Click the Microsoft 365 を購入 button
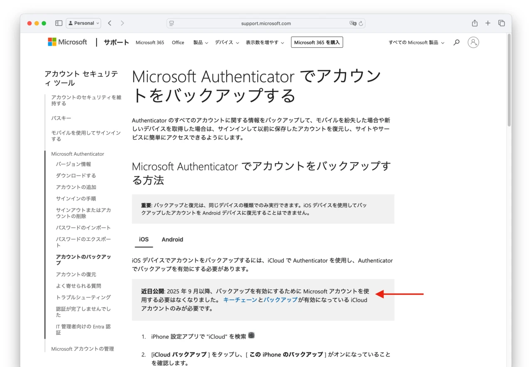 coord(317,42)
